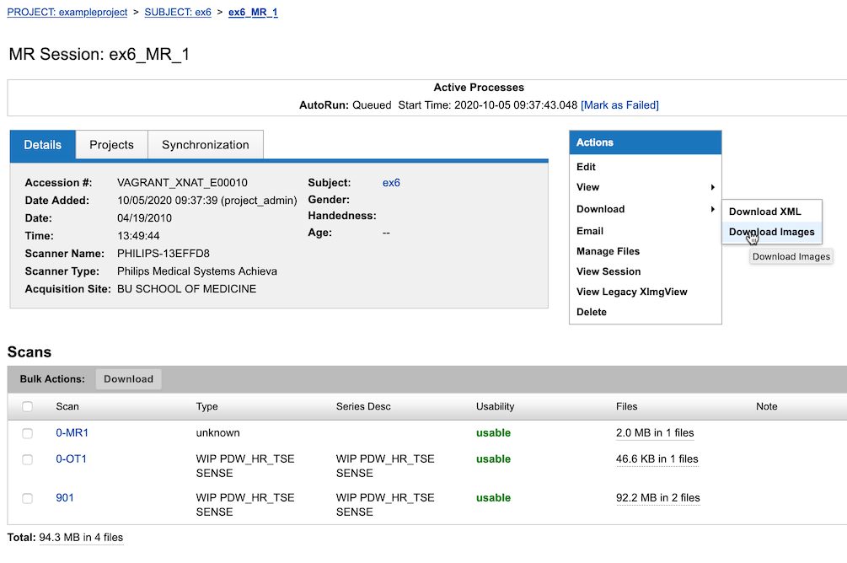The image size is (847, 563).
Task: Click accession value VAGRANT_XNAT_E00010
Action: 182,183
